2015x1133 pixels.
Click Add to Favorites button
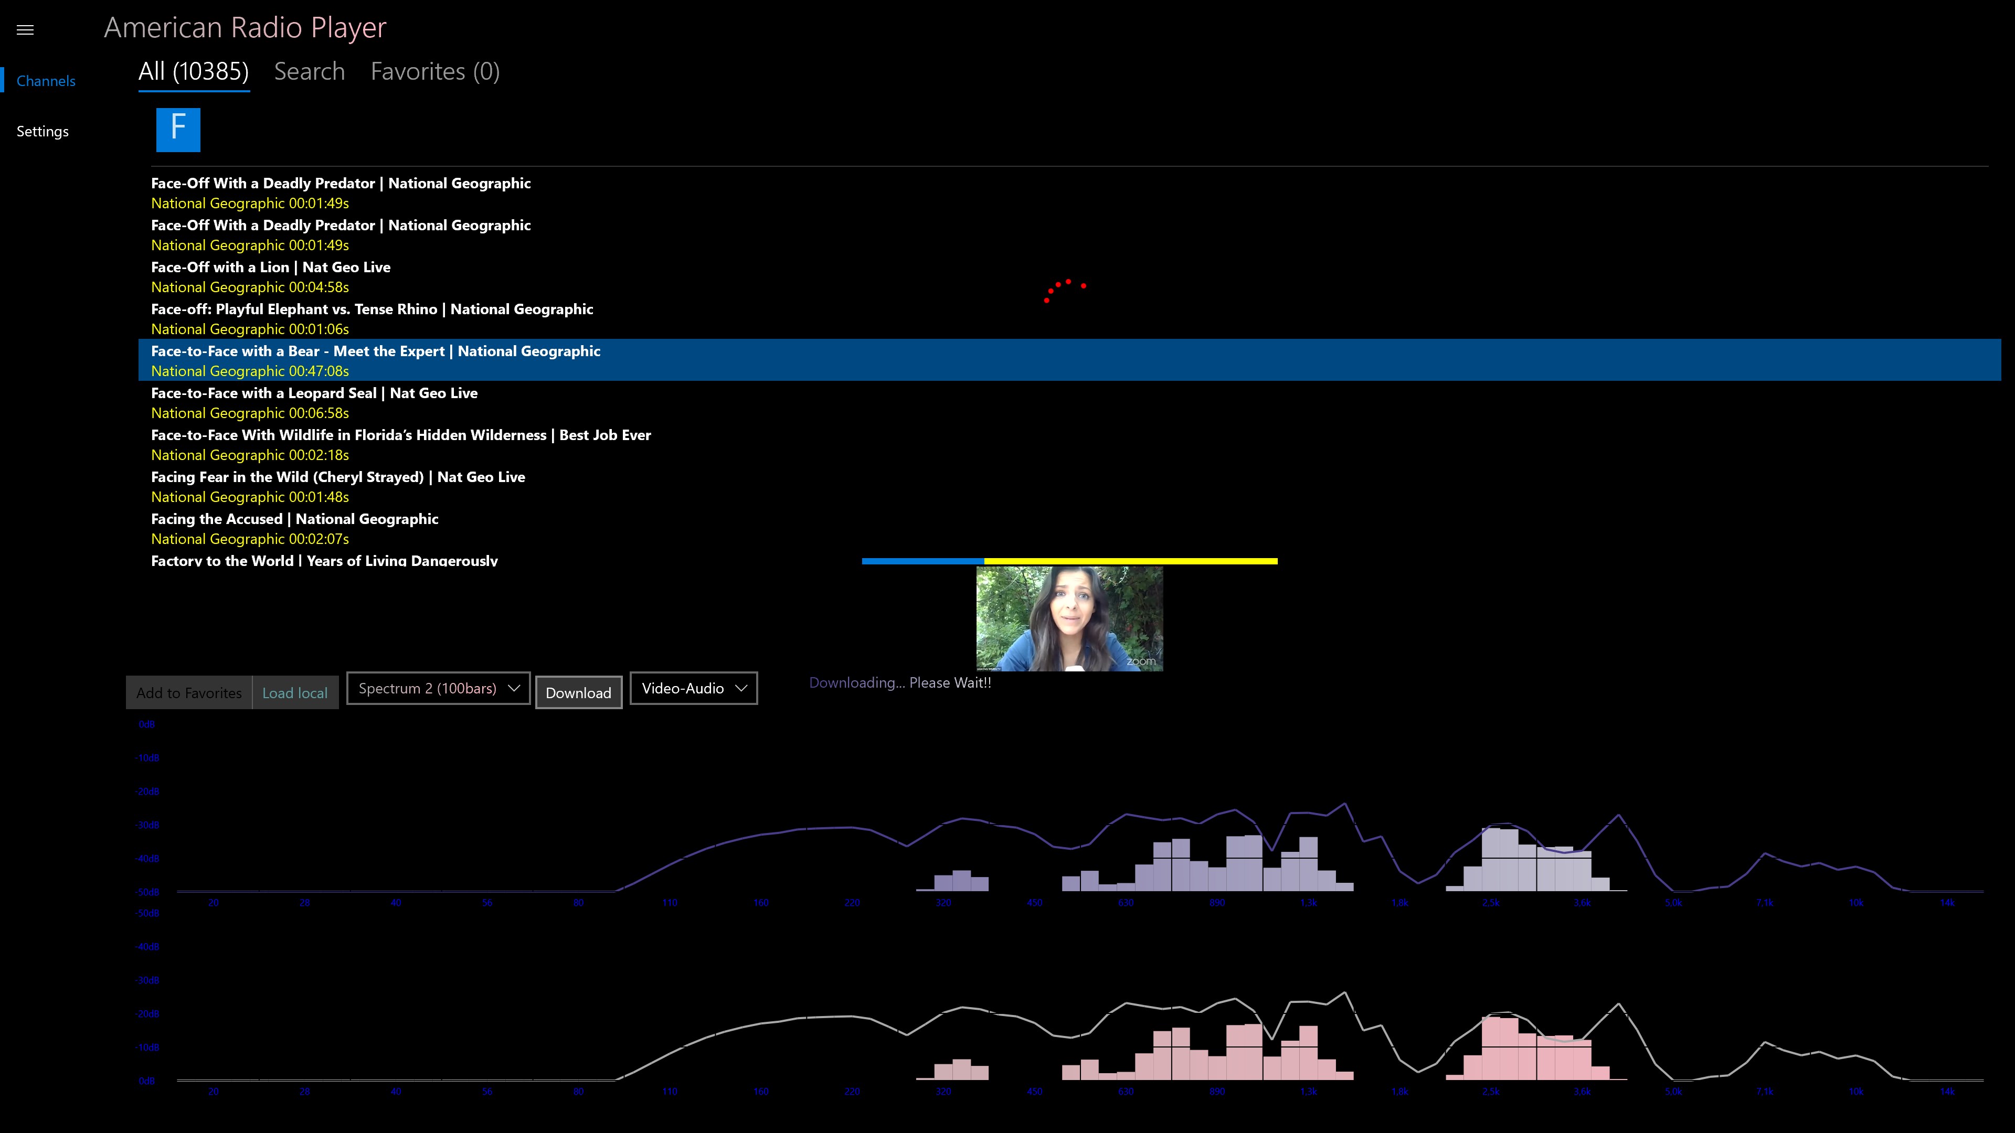pos(188,693)
